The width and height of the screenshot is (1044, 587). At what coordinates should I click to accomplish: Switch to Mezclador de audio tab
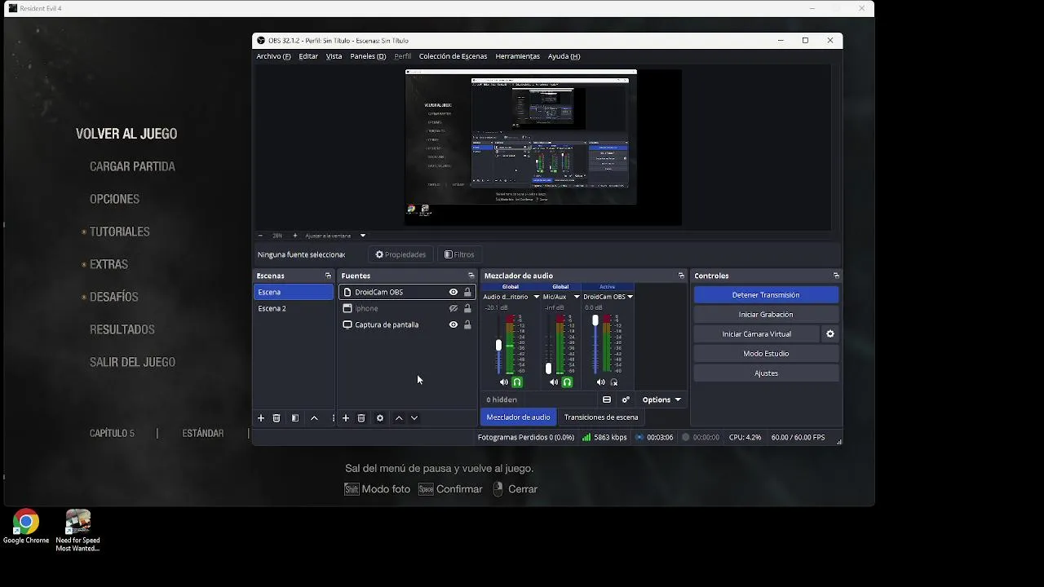click(x=518, y=417)
